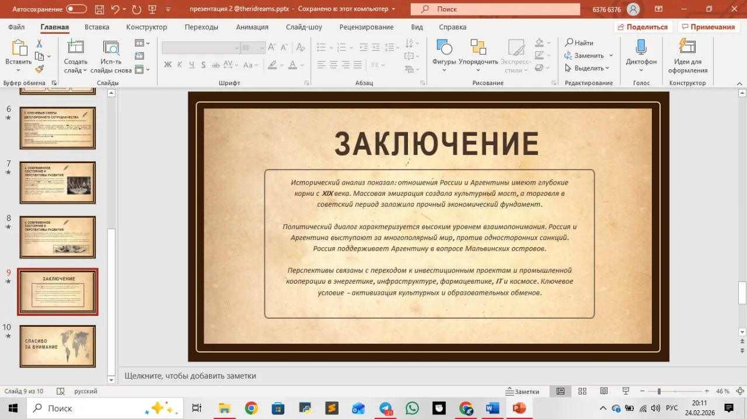747x419 pixels.
Task: Open the Переходы tab
Action: pyautogui.click(x=201, y=27)
